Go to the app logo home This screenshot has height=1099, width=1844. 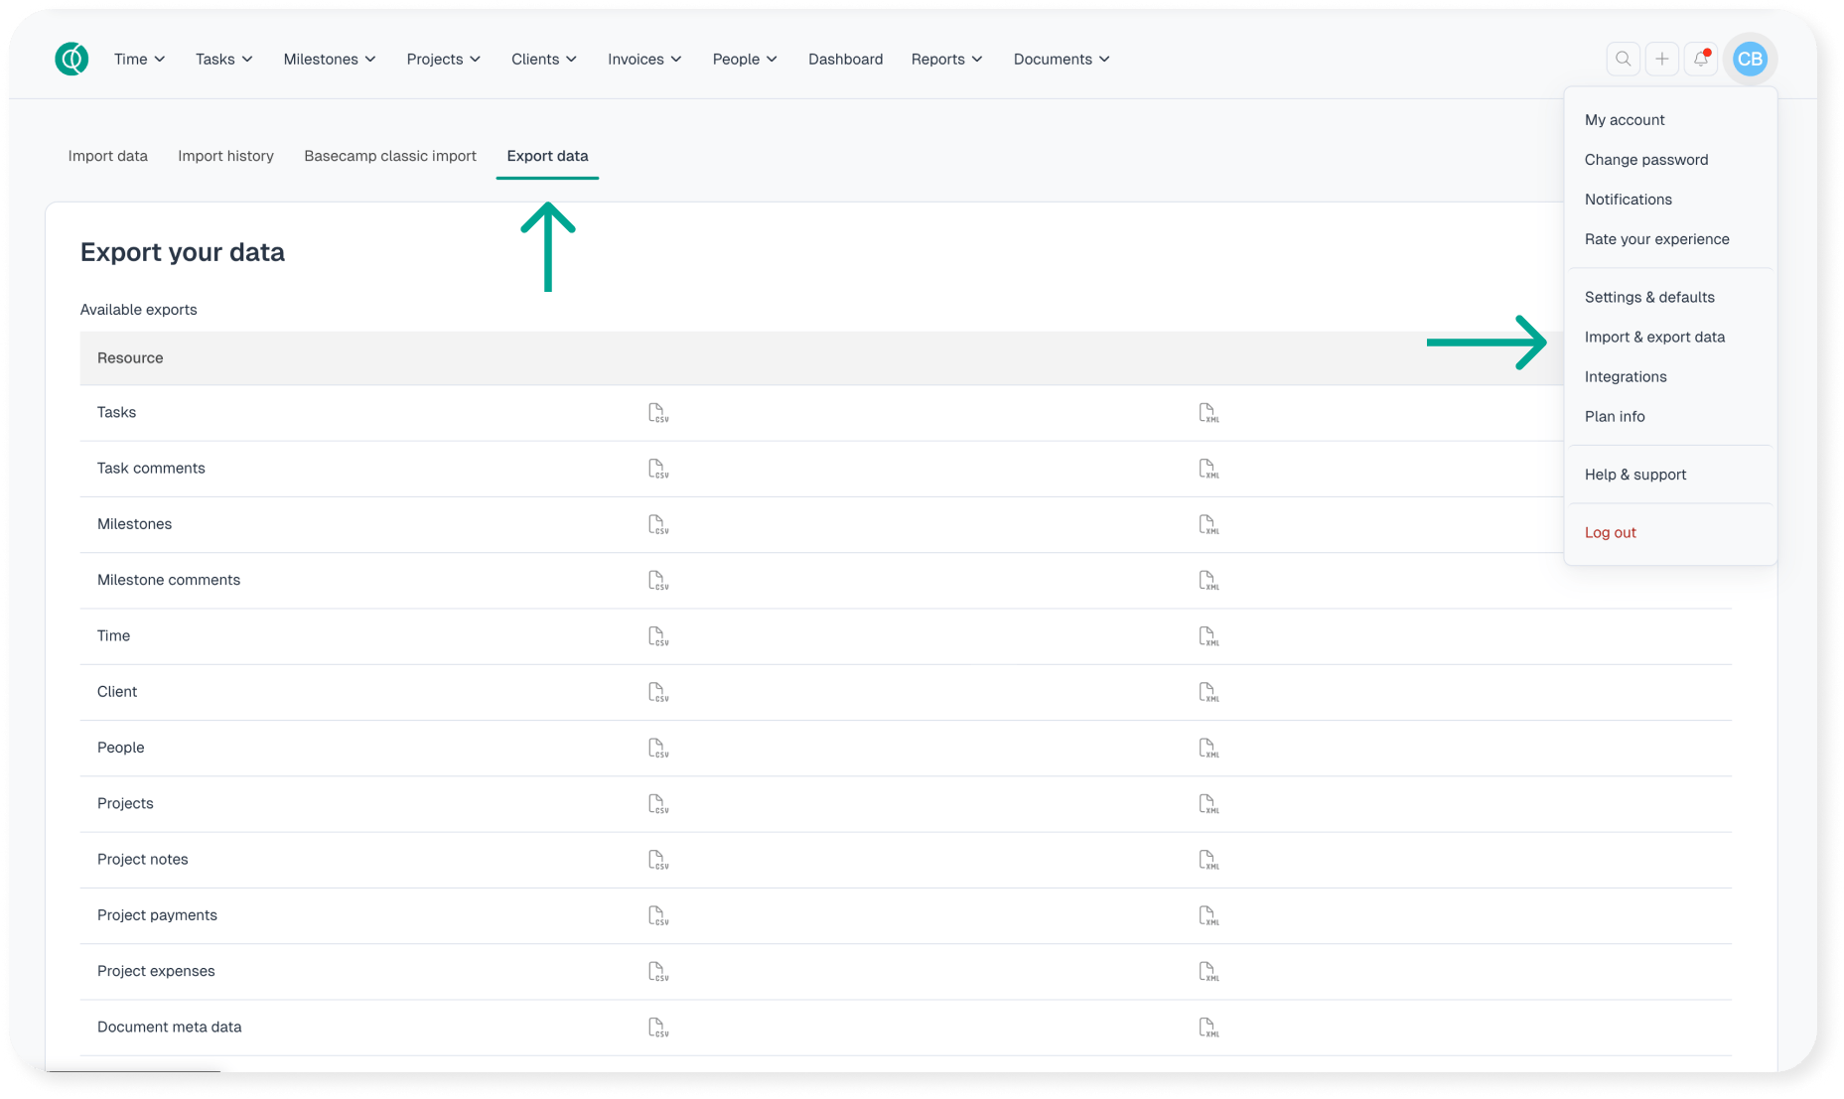[x=71, y=60]
